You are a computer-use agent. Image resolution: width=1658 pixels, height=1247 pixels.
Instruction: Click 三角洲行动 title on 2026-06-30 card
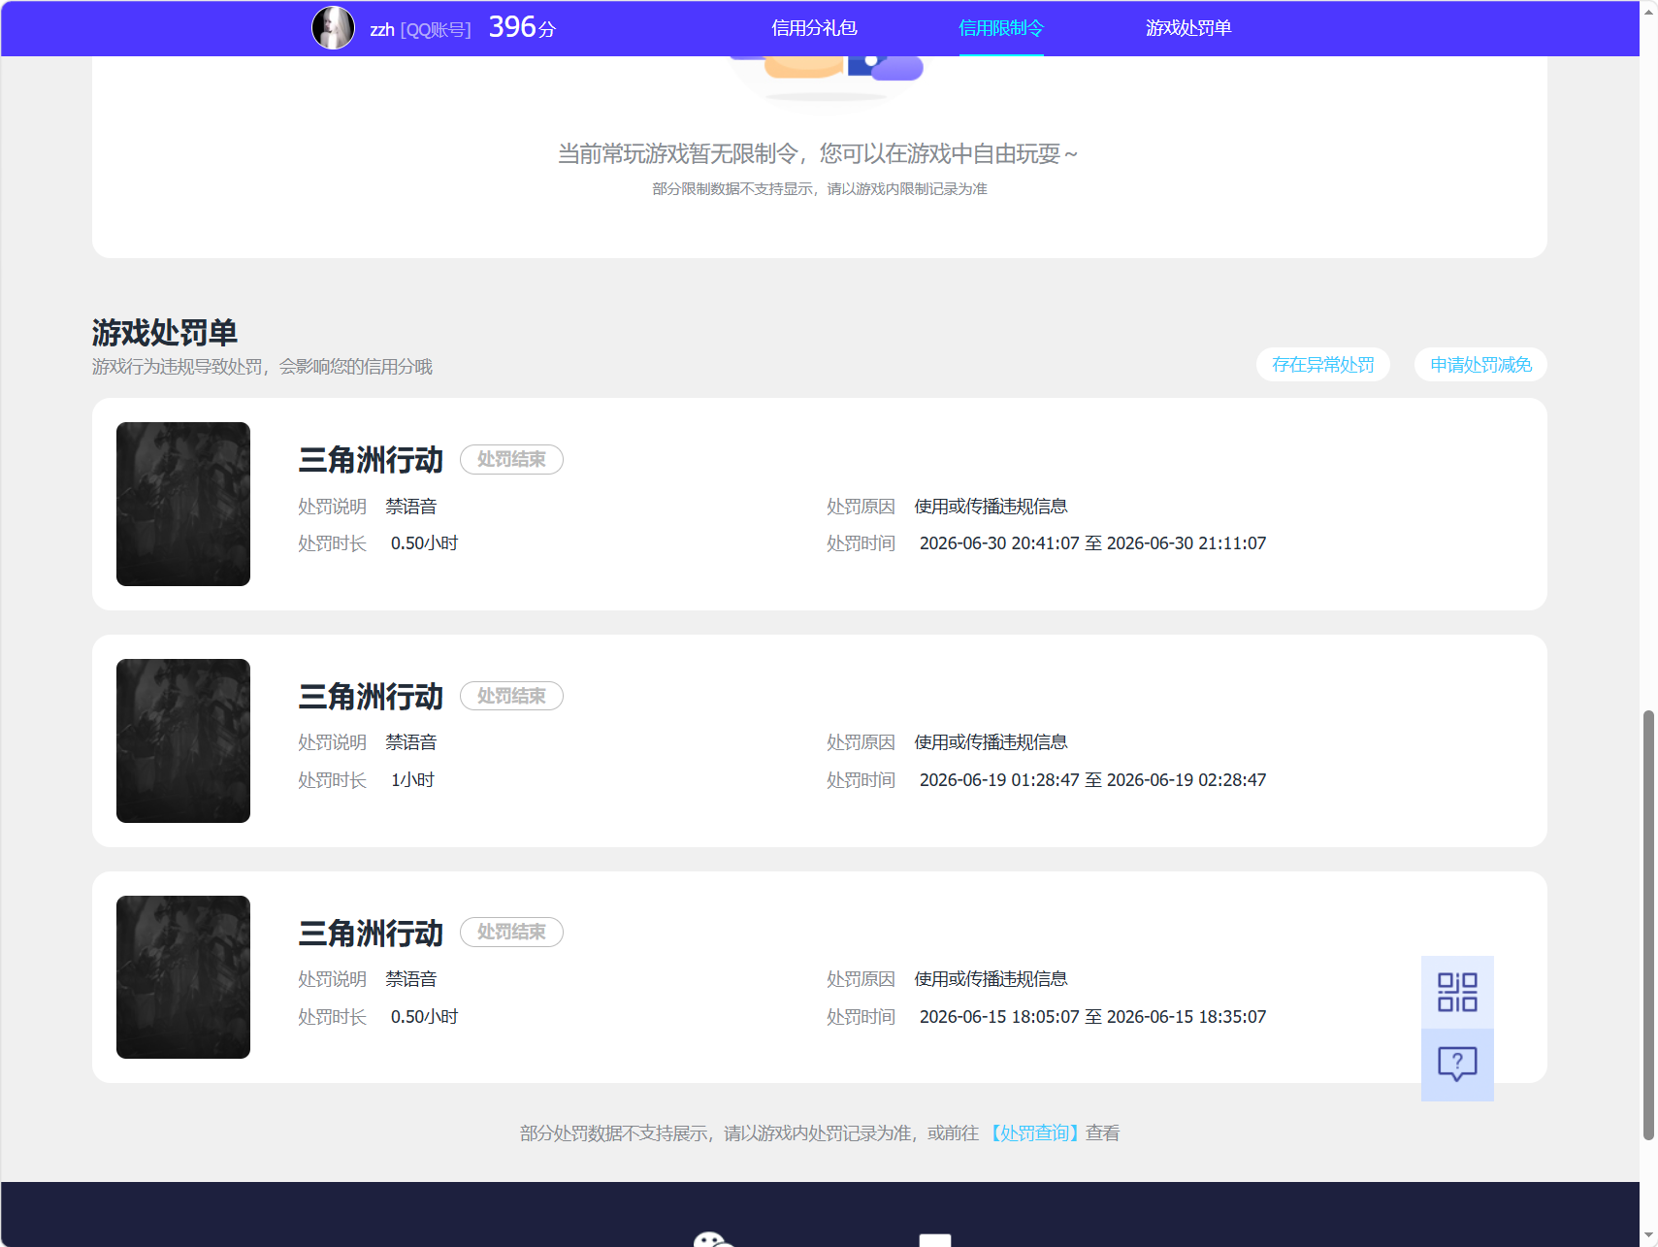coord(371,459)
